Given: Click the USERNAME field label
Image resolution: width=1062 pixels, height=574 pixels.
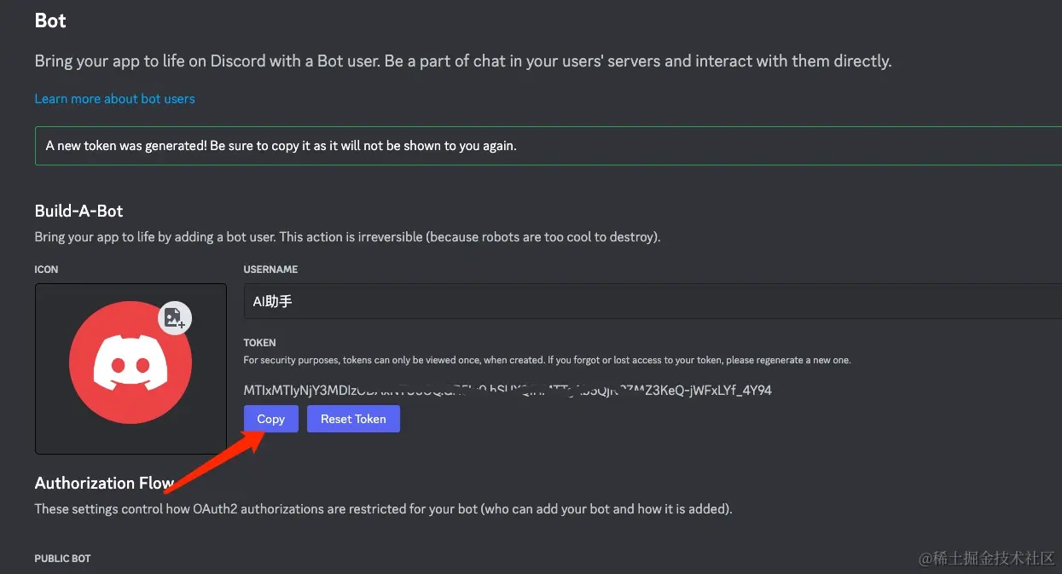Looking at the screenshot, I should click(x=270, y=270).
